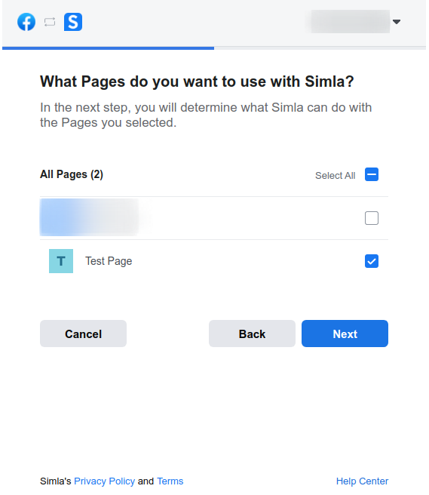Proceed with the Next button
The image size is (429, 495).
point(345,334)
